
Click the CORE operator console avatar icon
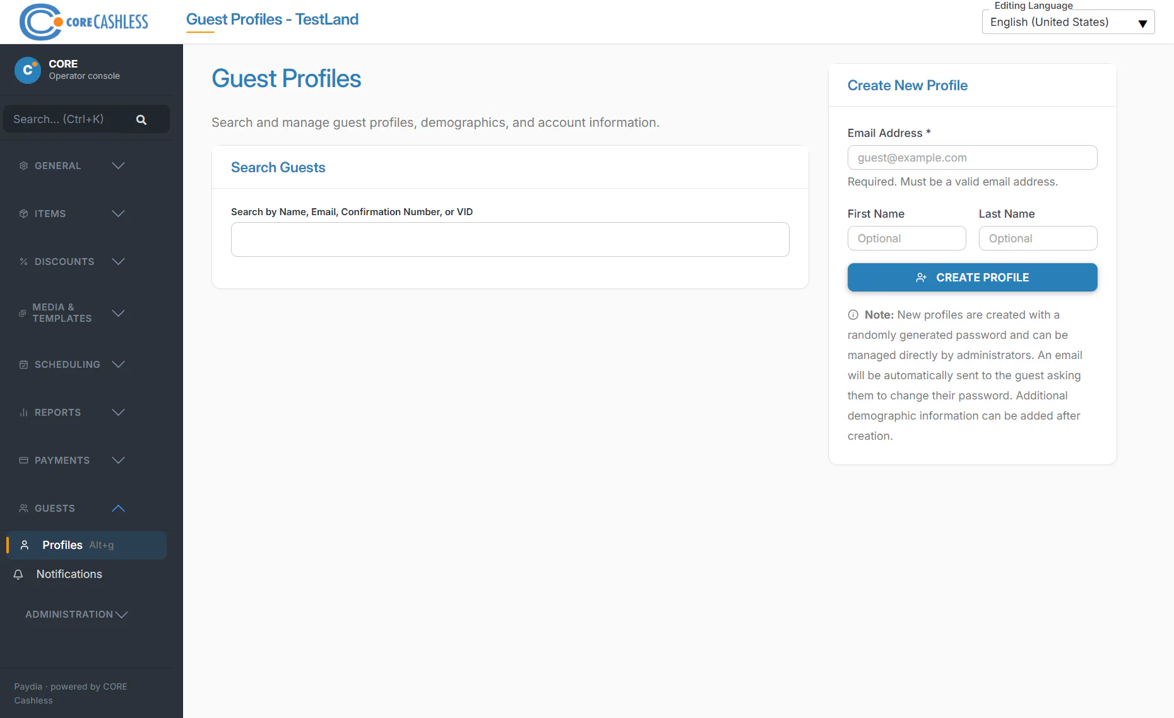point(28,70)
